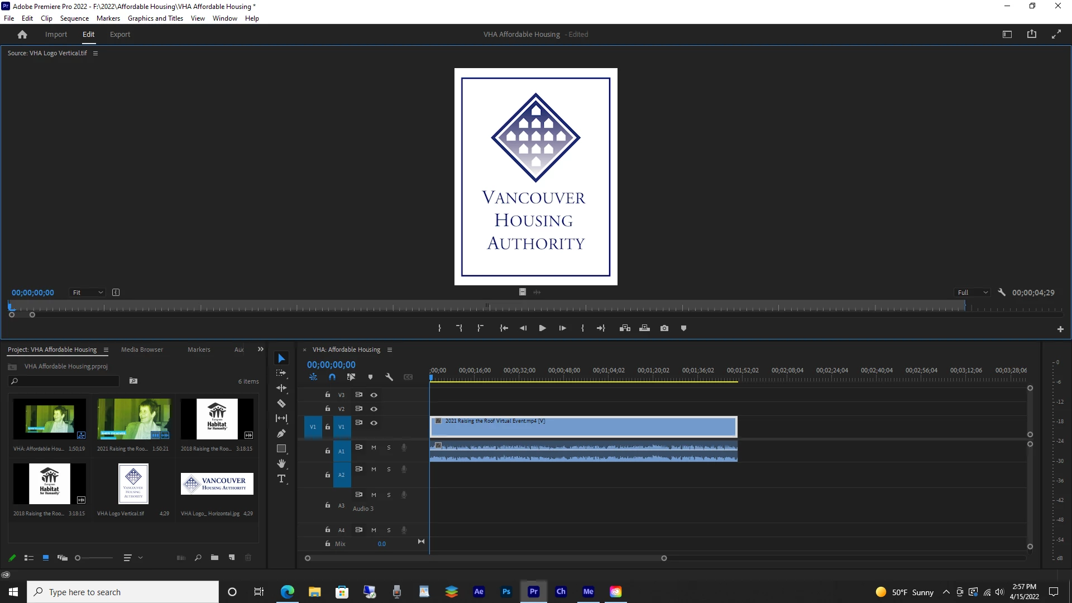Open the Sequence menu
This screenshot has width=1072, height=603.
(x=74, y=18)
